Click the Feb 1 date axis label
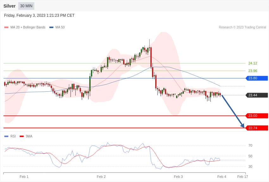Image resolution: width=269 pixels, height=182 pixels. 24,177
